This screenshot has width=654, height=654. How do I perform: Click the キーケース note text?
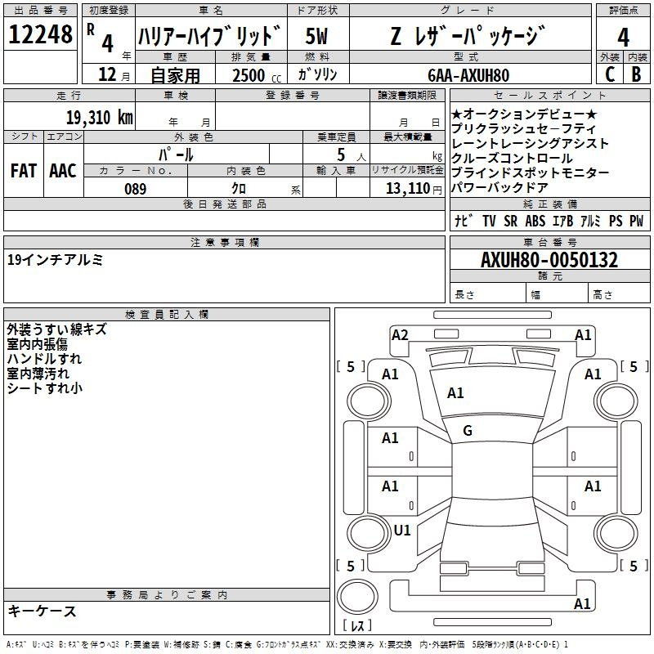(x=42, y=611)
